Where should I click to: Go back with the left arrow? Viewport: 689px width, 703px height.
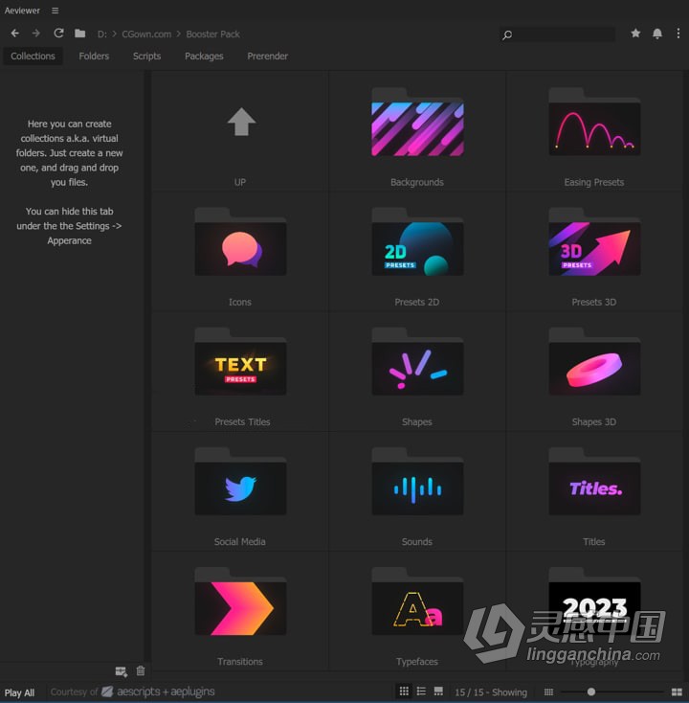click(14, 34)
